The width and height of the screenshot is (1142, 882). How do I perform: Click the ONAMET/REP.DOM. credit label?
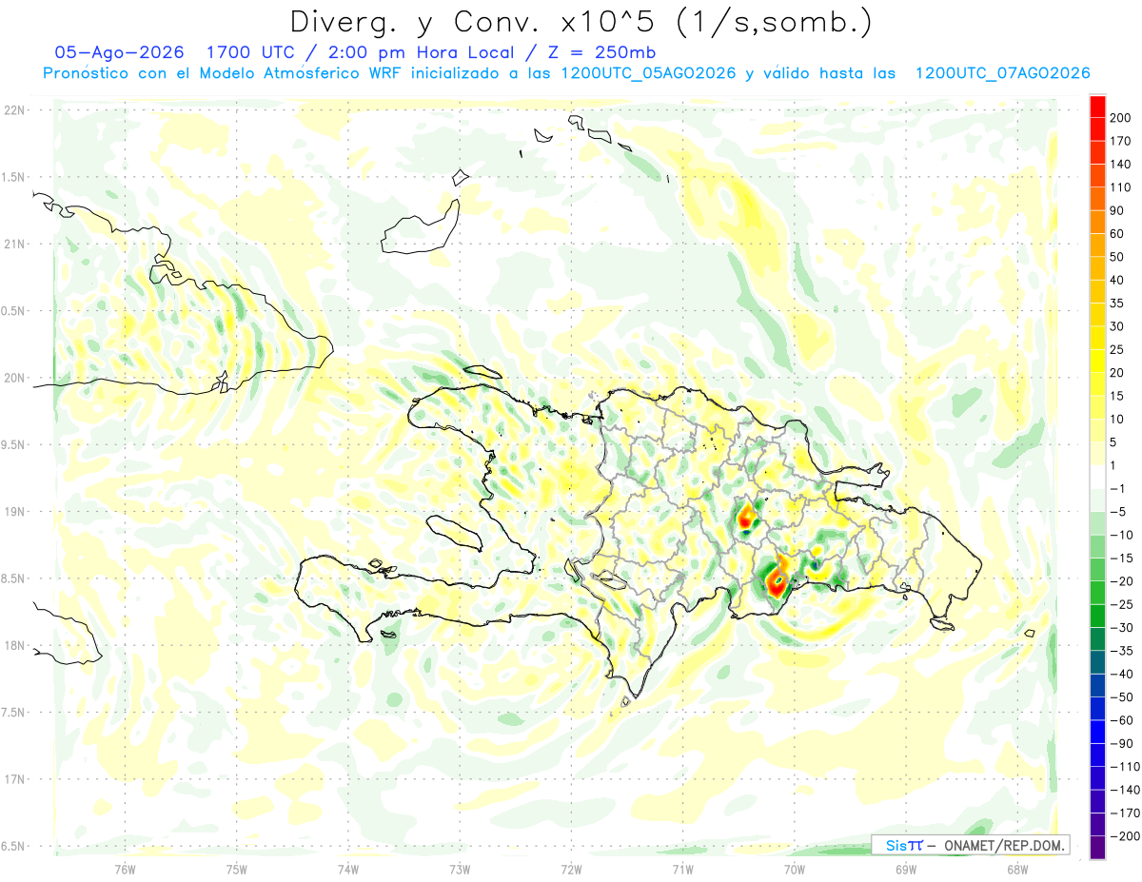(1004, 845)
